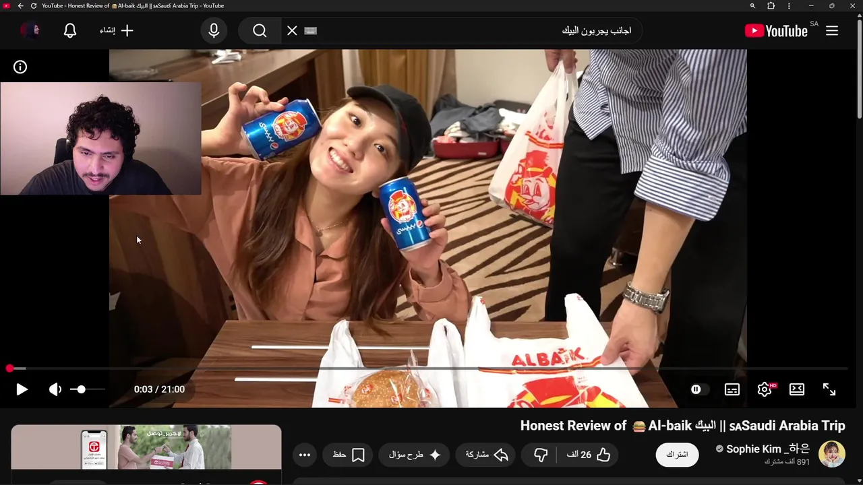Screen dimensions: 863x485
Task: Submit search with the magnifier icon
Action: point(260,31)
